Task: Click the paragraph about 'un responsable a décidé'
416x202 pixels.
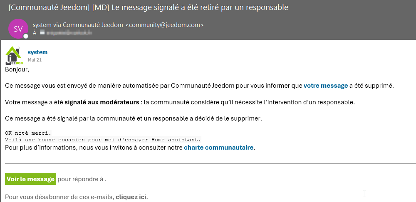Action: pos(133,118)
